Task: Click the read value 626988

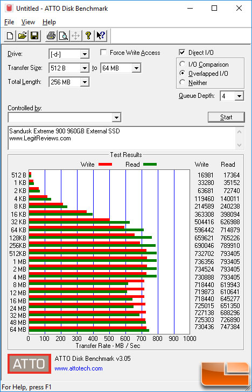Action: point(230,222)
